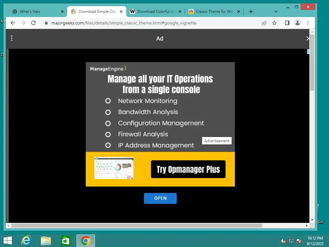Close the Download Colorful tab
The height and width of the screenshot is (247, 329).
(x=180, y=12)
